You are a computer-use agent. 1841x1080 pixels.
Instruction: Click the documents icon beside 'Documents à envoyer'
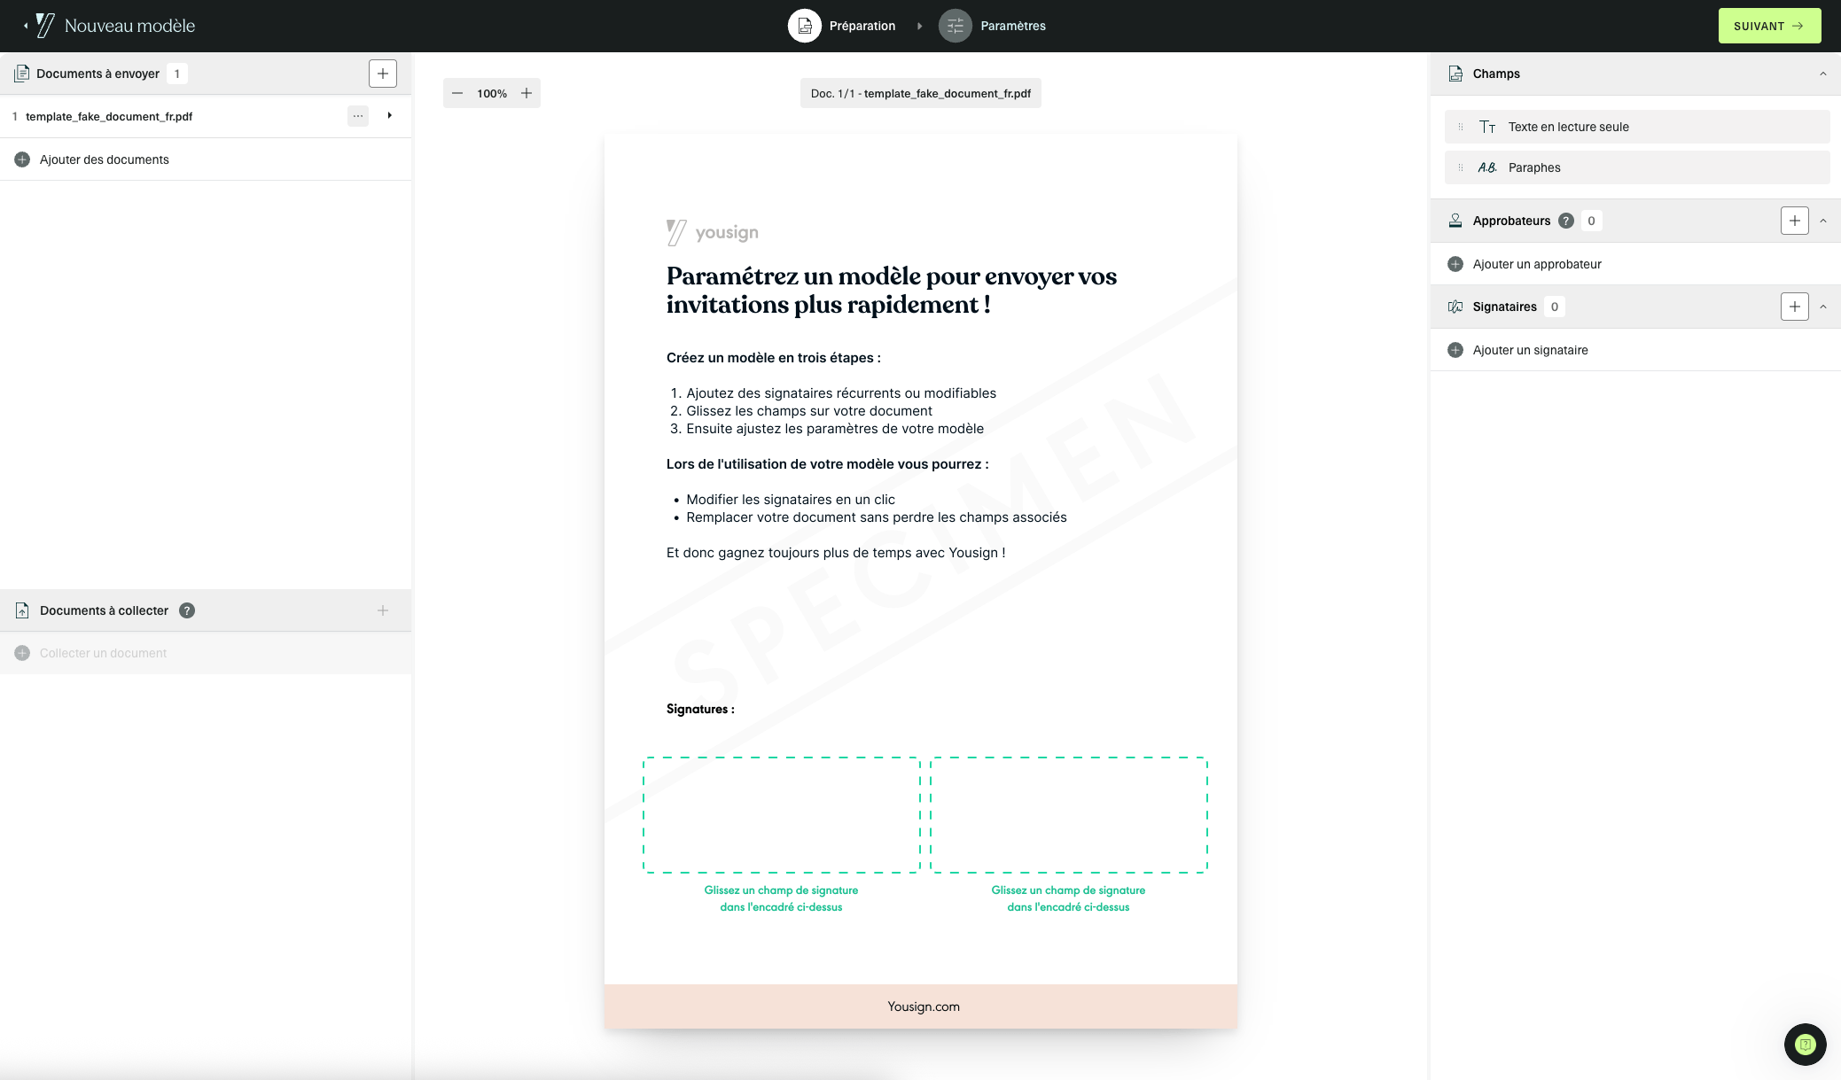22,73
